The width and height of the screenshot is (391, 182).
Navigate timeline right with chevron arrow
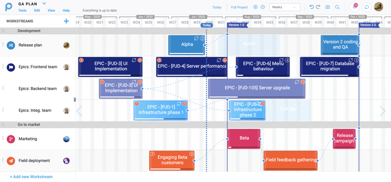(x=383, y=111)
